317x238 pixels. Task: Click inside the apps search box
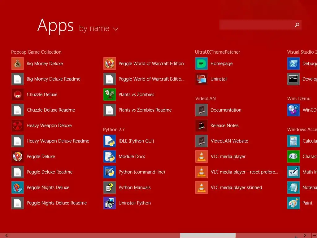coord(260,25)
